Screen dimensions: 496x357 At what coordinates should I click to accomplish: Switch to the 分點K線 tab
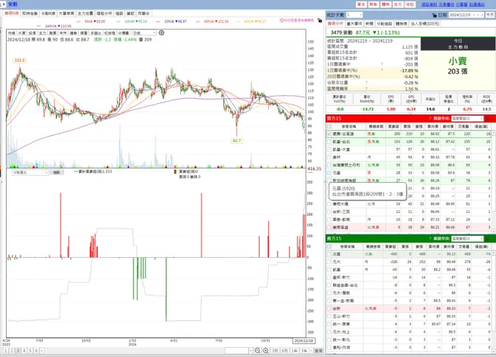pyautogui.click(x=48, y=13)
